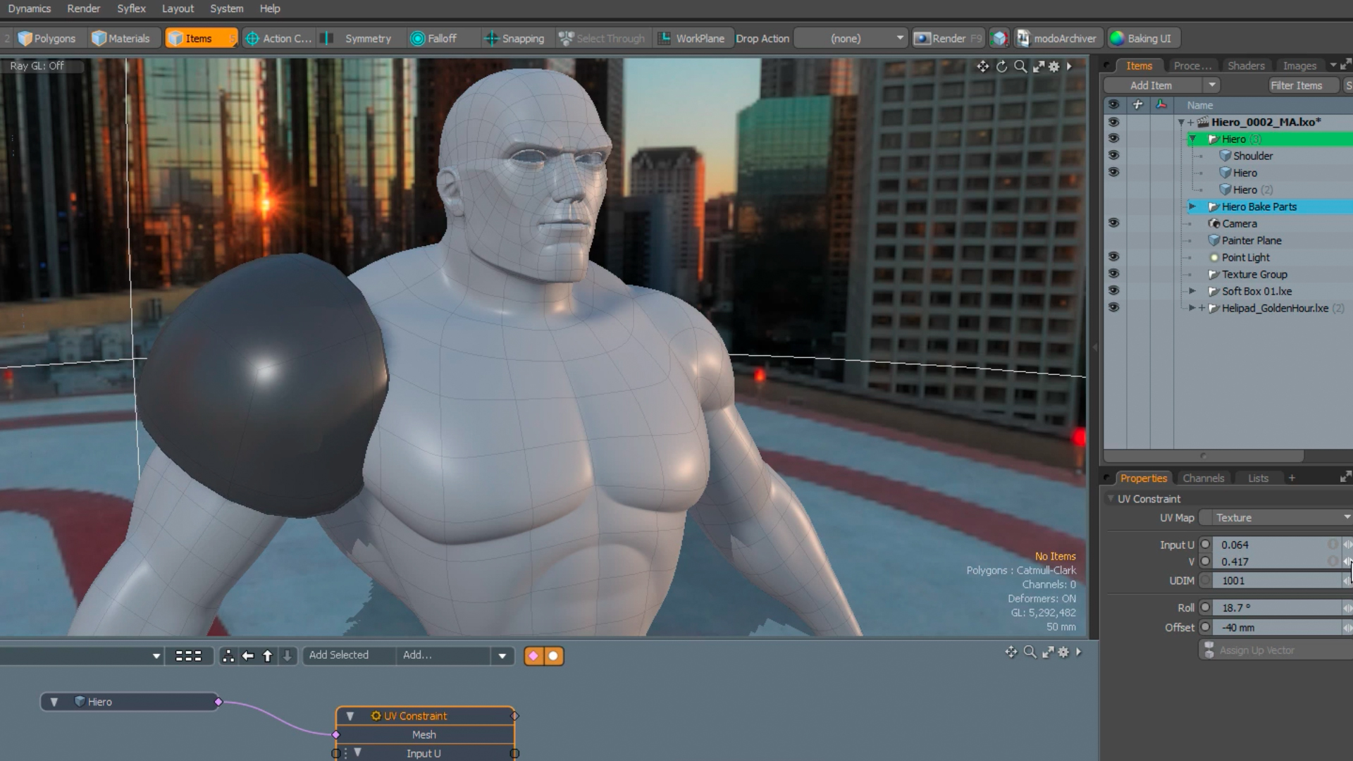Activate the WorkPlane tool

[691, 38]
